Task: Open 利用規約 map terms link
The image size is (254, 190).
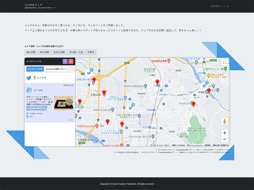Action: click(208, 145)
